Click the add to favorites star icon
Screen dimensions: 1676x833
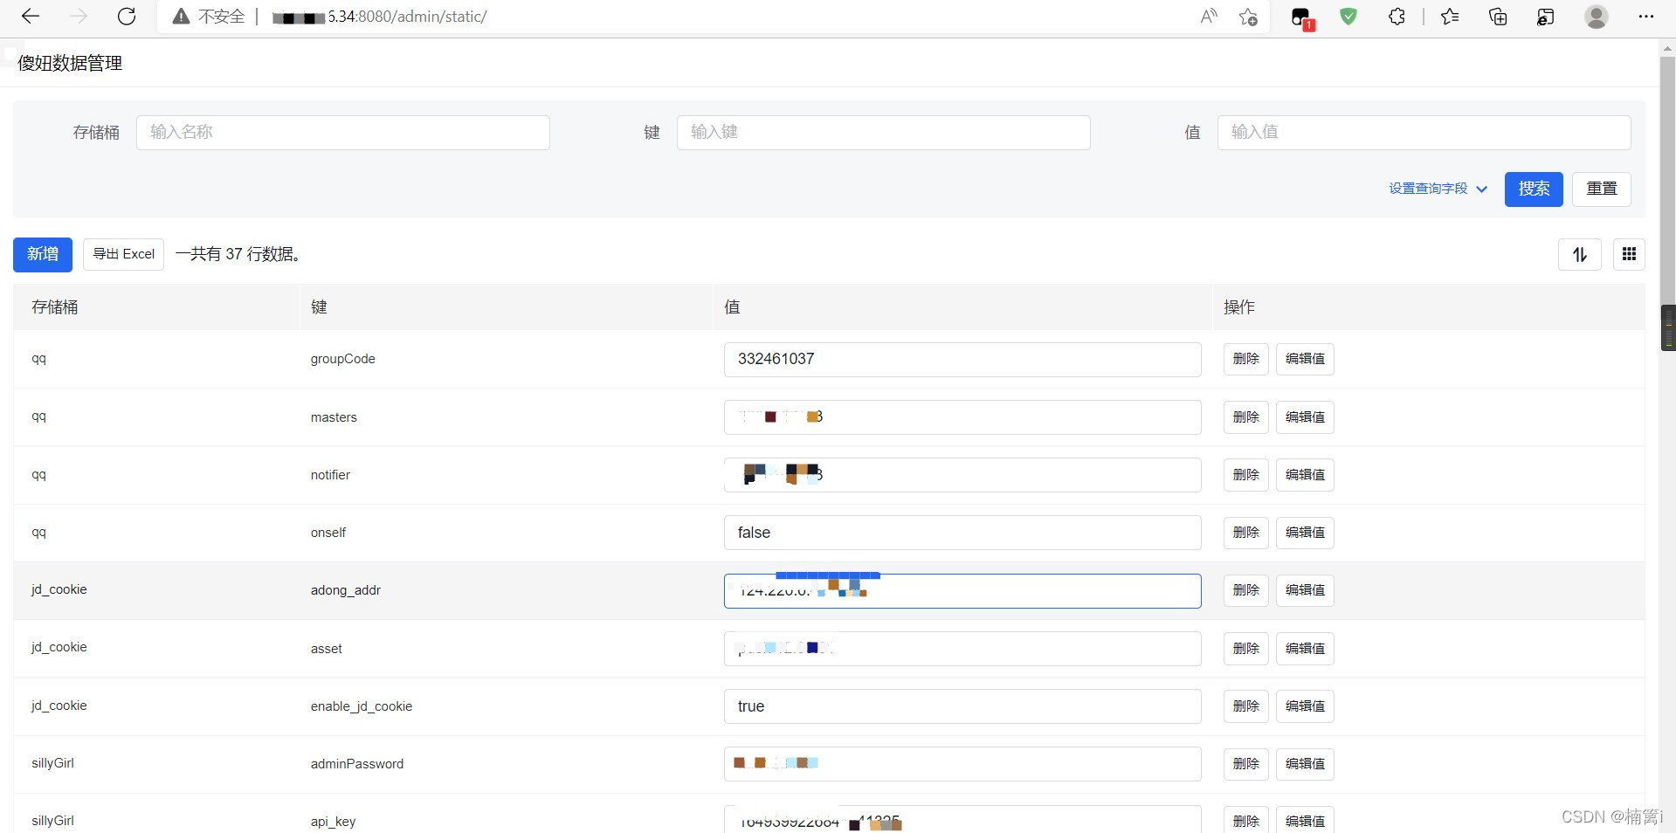pyautogui.click(x=1248, y=17)
